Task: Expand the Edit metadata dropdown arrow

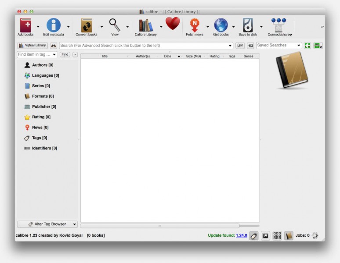Action: point(68,27)
